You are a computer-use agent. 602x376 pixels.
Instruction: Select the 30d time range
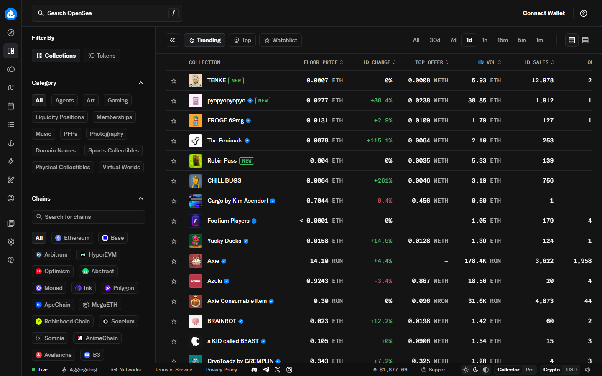(x=435, y=40)
